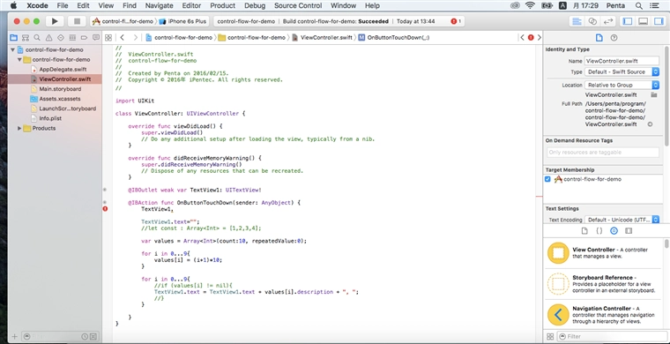The width and height of the screenshot is (670, 344).
Task: Open the Debug menu
Action: click(255, 5)
